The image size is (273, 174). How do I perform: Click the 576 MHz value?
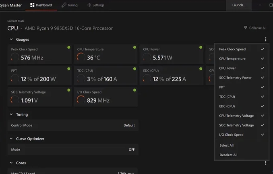click(32, 58)
